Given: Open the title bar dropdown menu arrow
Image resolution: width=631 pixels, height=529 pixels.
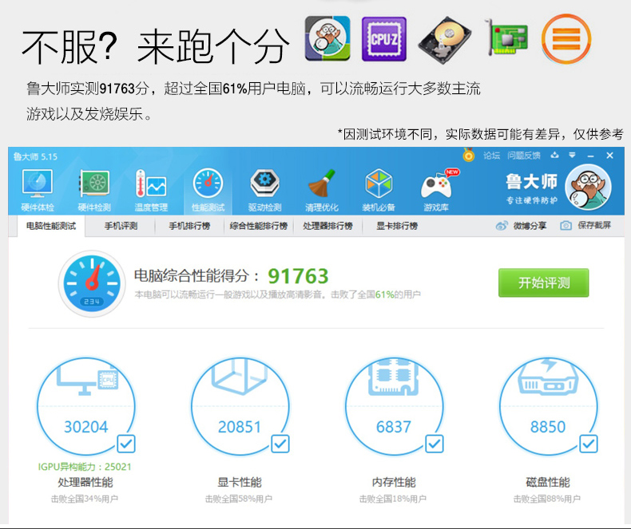Looking at the screenshot, I should click(572, 156).
